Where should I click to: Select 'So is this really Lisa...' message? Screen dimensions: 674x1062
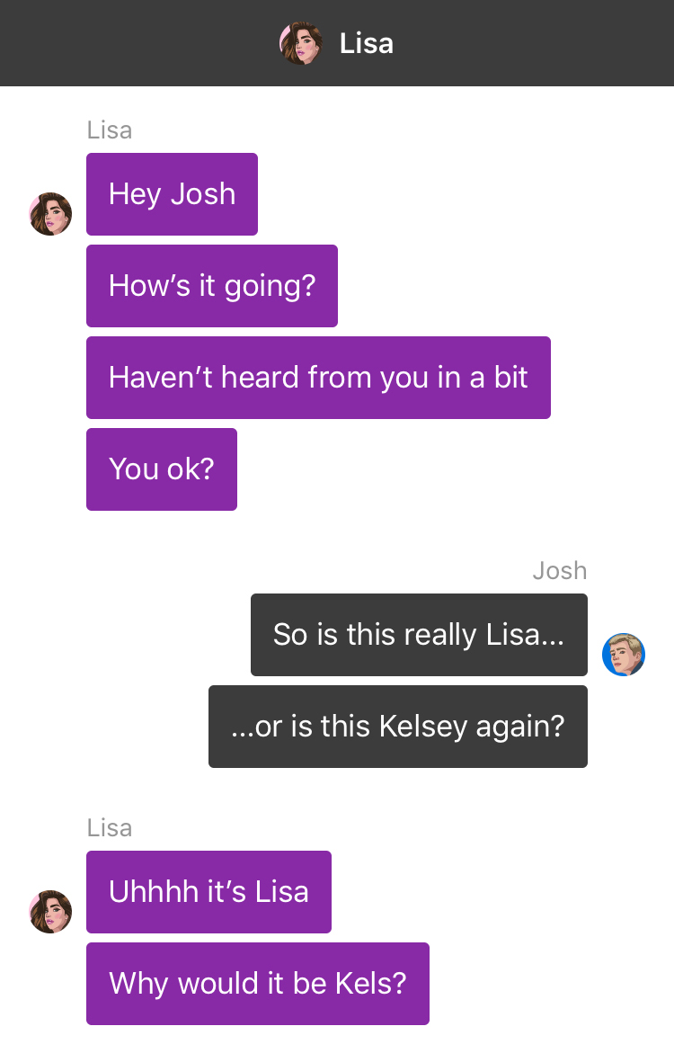click(419, 635)
